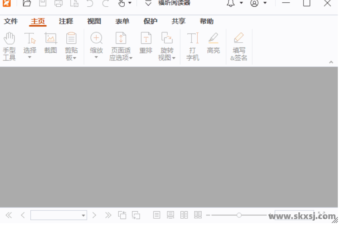Select the Highlight (高亮) tool
The width and height of the screenshot is (339, 225).
pos(214,43)
